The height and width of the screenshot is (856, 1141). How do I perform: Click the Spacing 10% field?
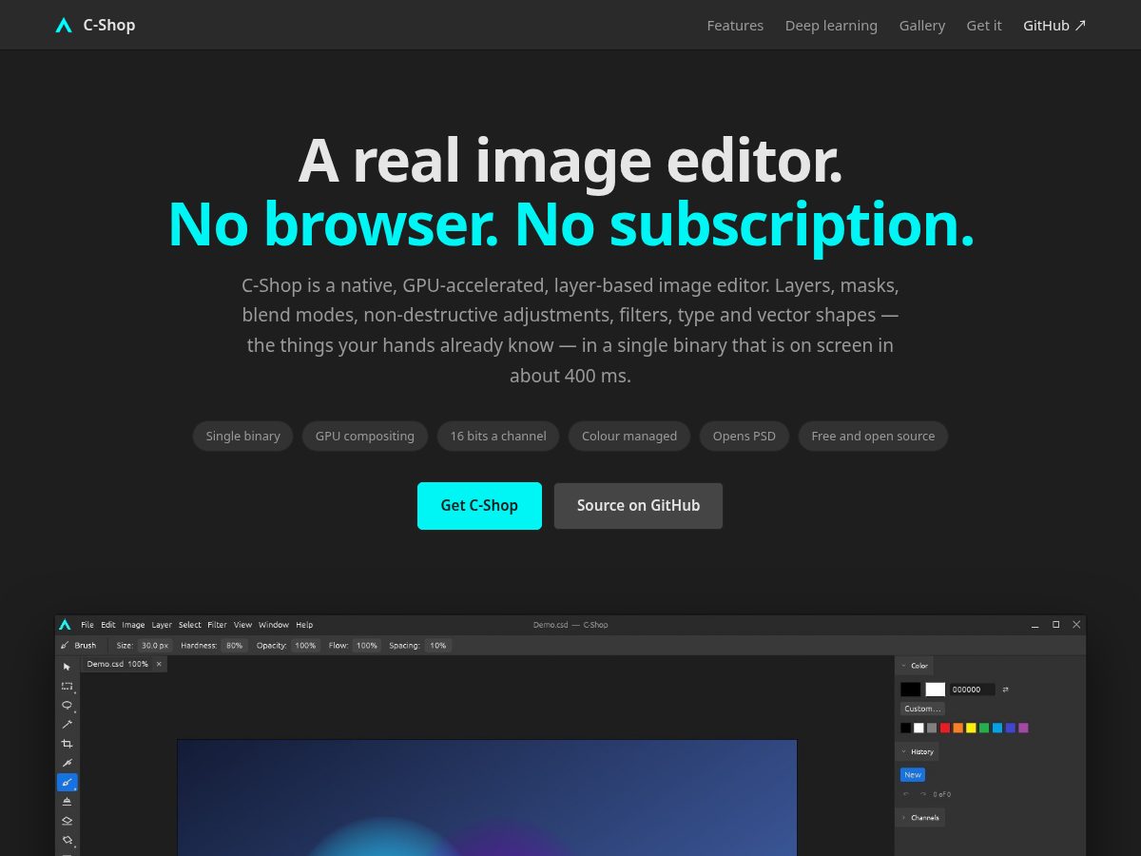pyautogui.click(x=437, y=645)
